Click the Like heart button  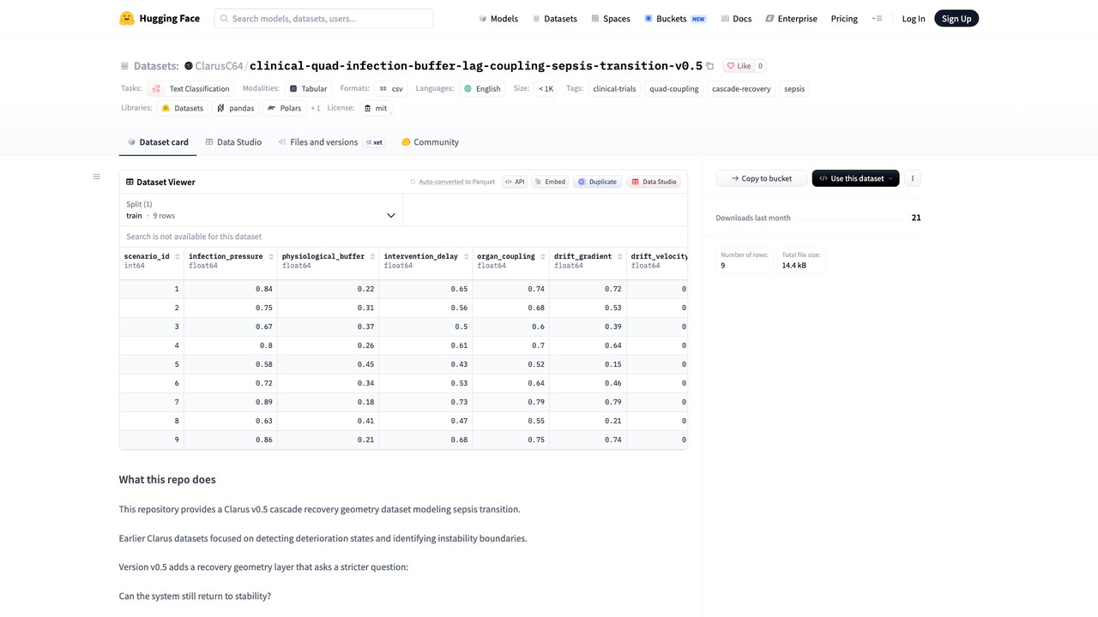click(x=738, y=66)
